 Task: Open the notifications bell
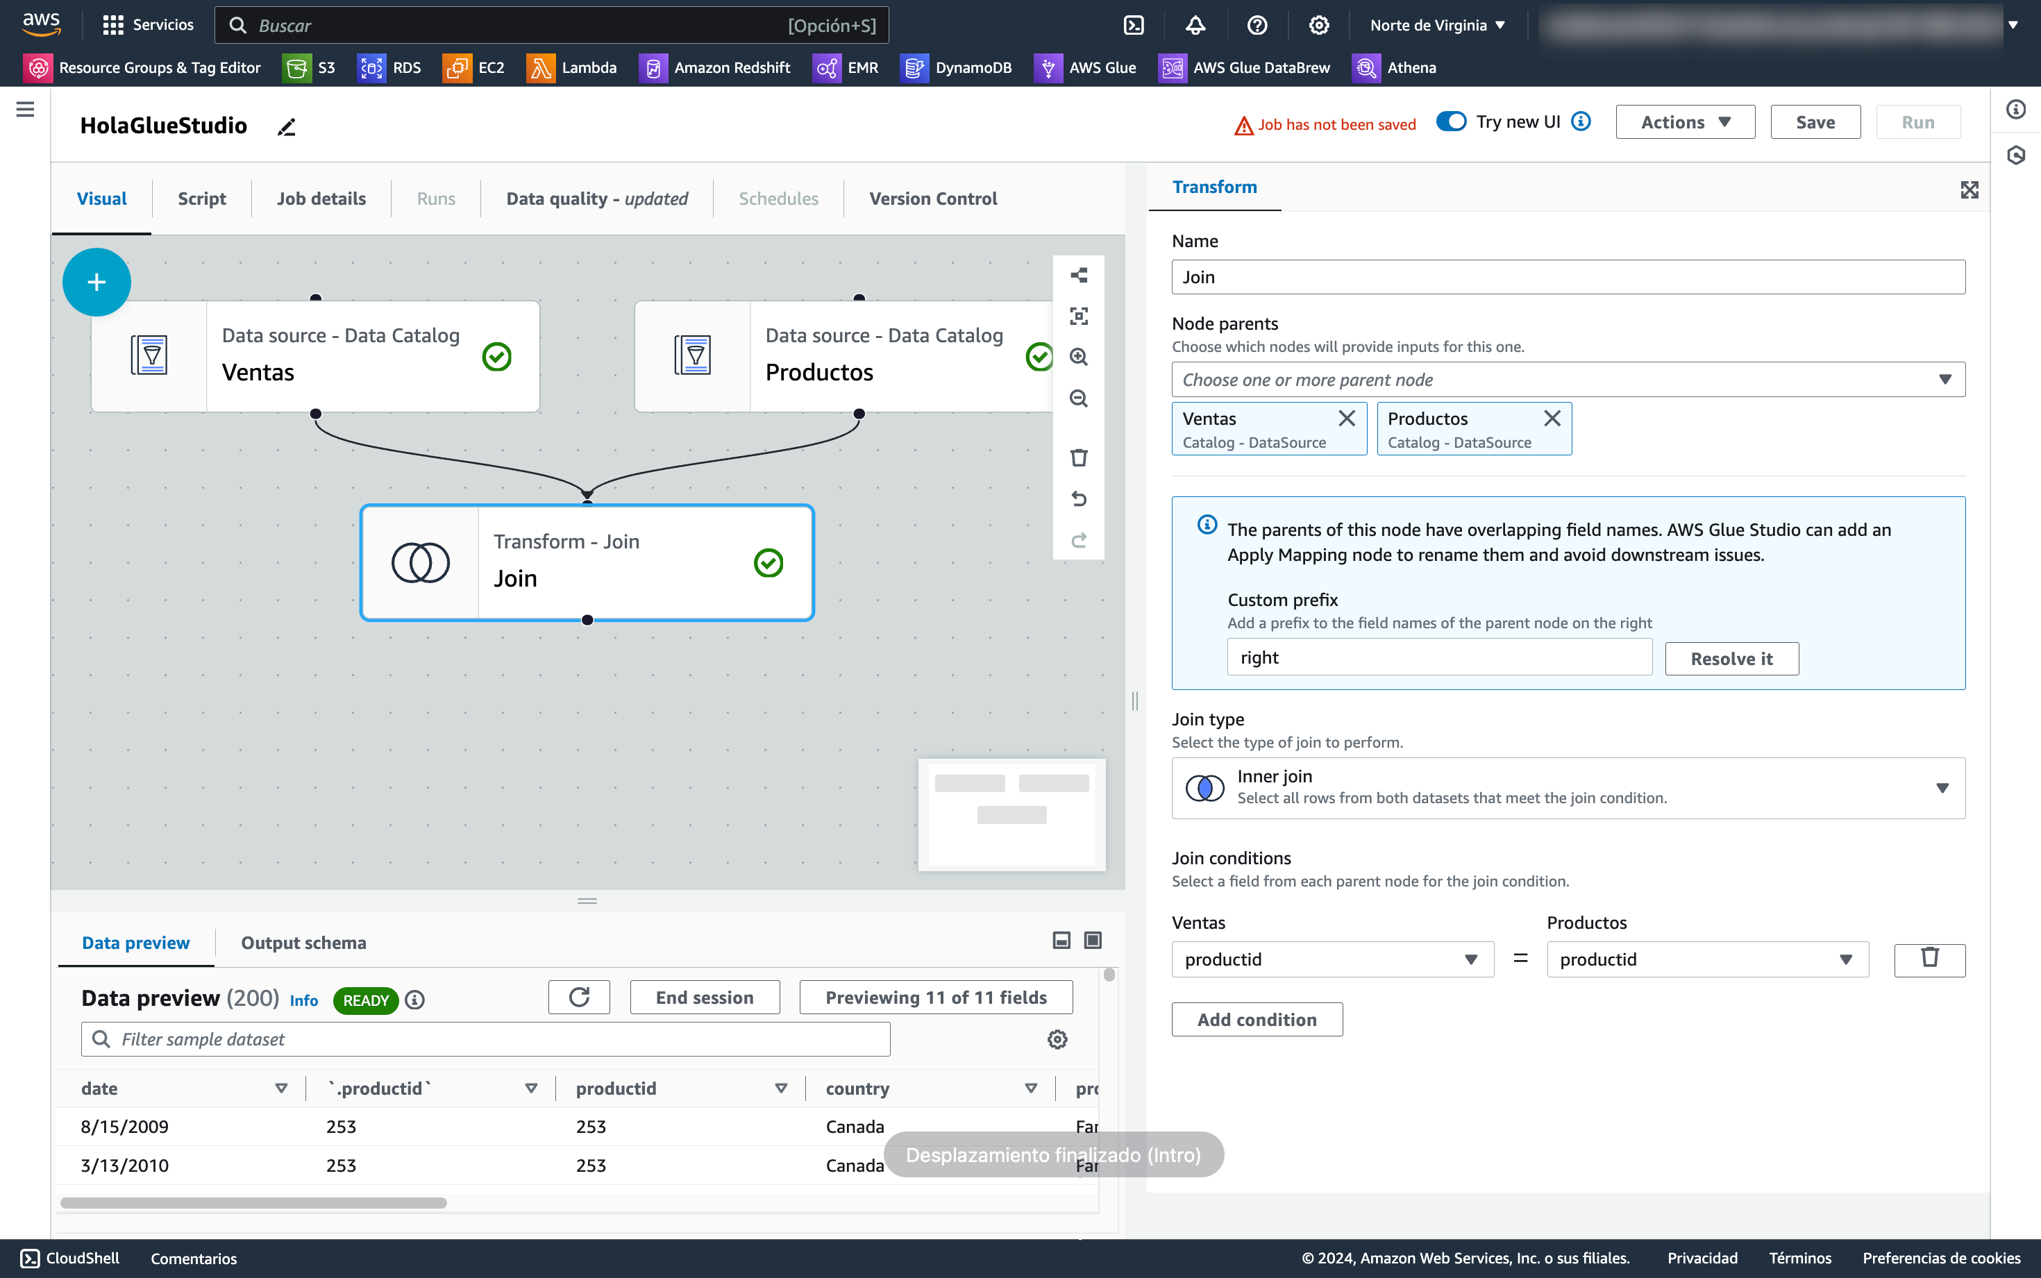pyautogui.click(x=1195, y=26)
